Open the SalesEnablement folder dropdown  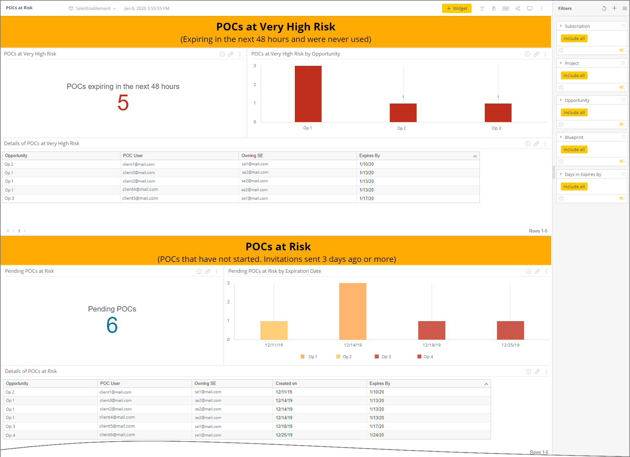(92, 9)
